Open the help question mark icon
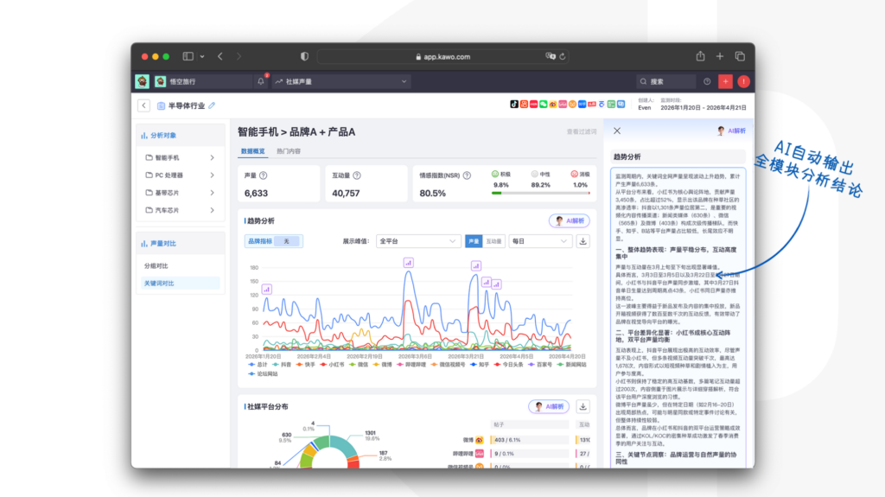Image resolution: width=885 pixels, height=497 pixels. [x=707, y=81]
